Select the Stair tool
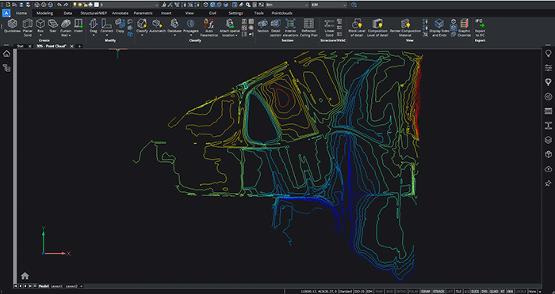 (53, 26)
